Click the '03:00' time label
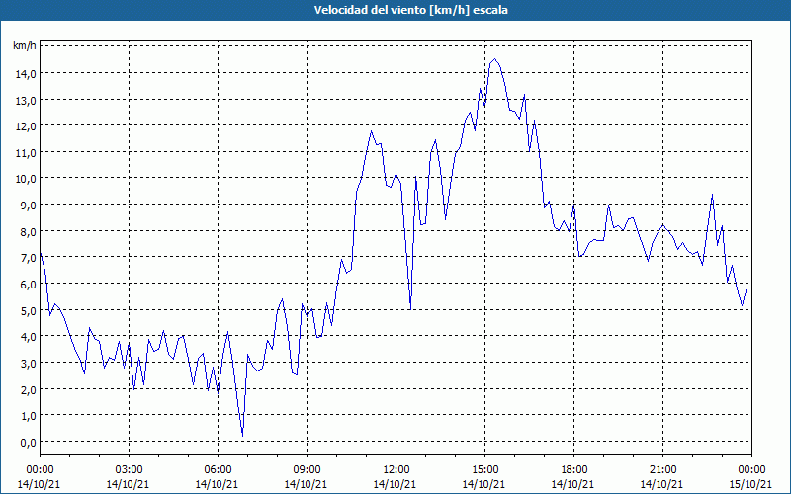Viewport: 791px width, 494px height. pos(129,470)
